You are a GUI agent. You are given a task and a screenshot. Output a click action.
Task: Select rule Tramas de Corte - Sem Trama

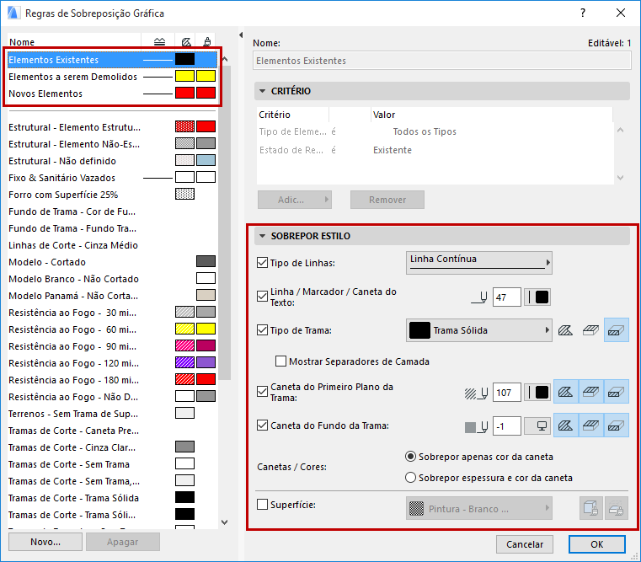tap(111, 463)
